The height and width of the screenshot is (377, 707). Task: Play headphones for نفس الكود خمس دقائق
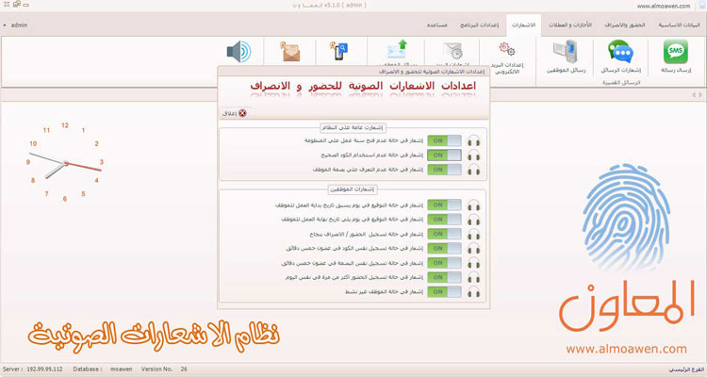[473, 249]
